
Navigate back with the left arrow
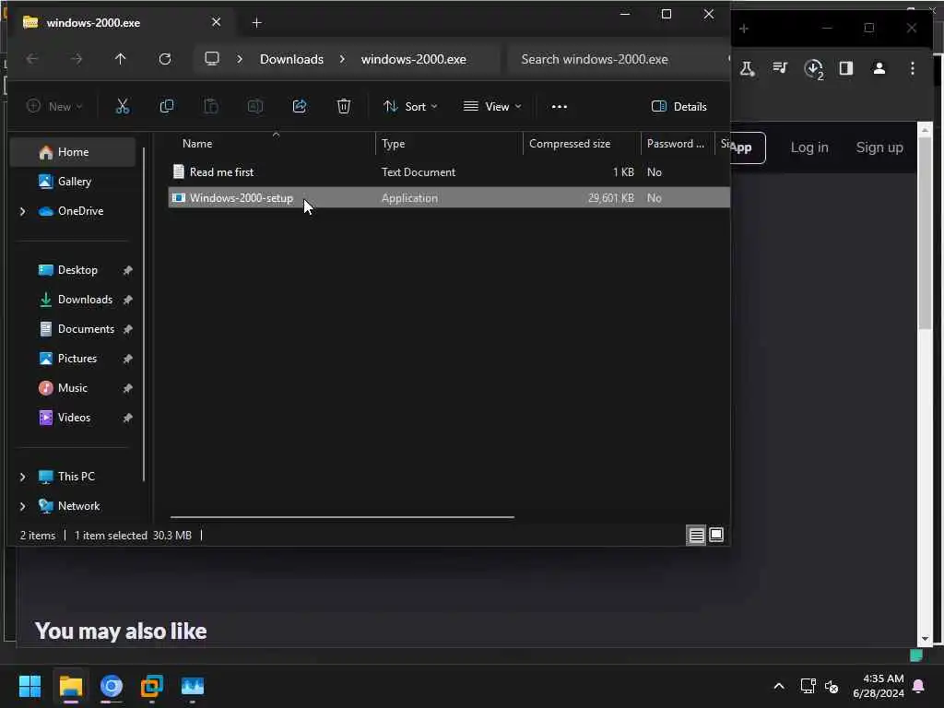32,59
